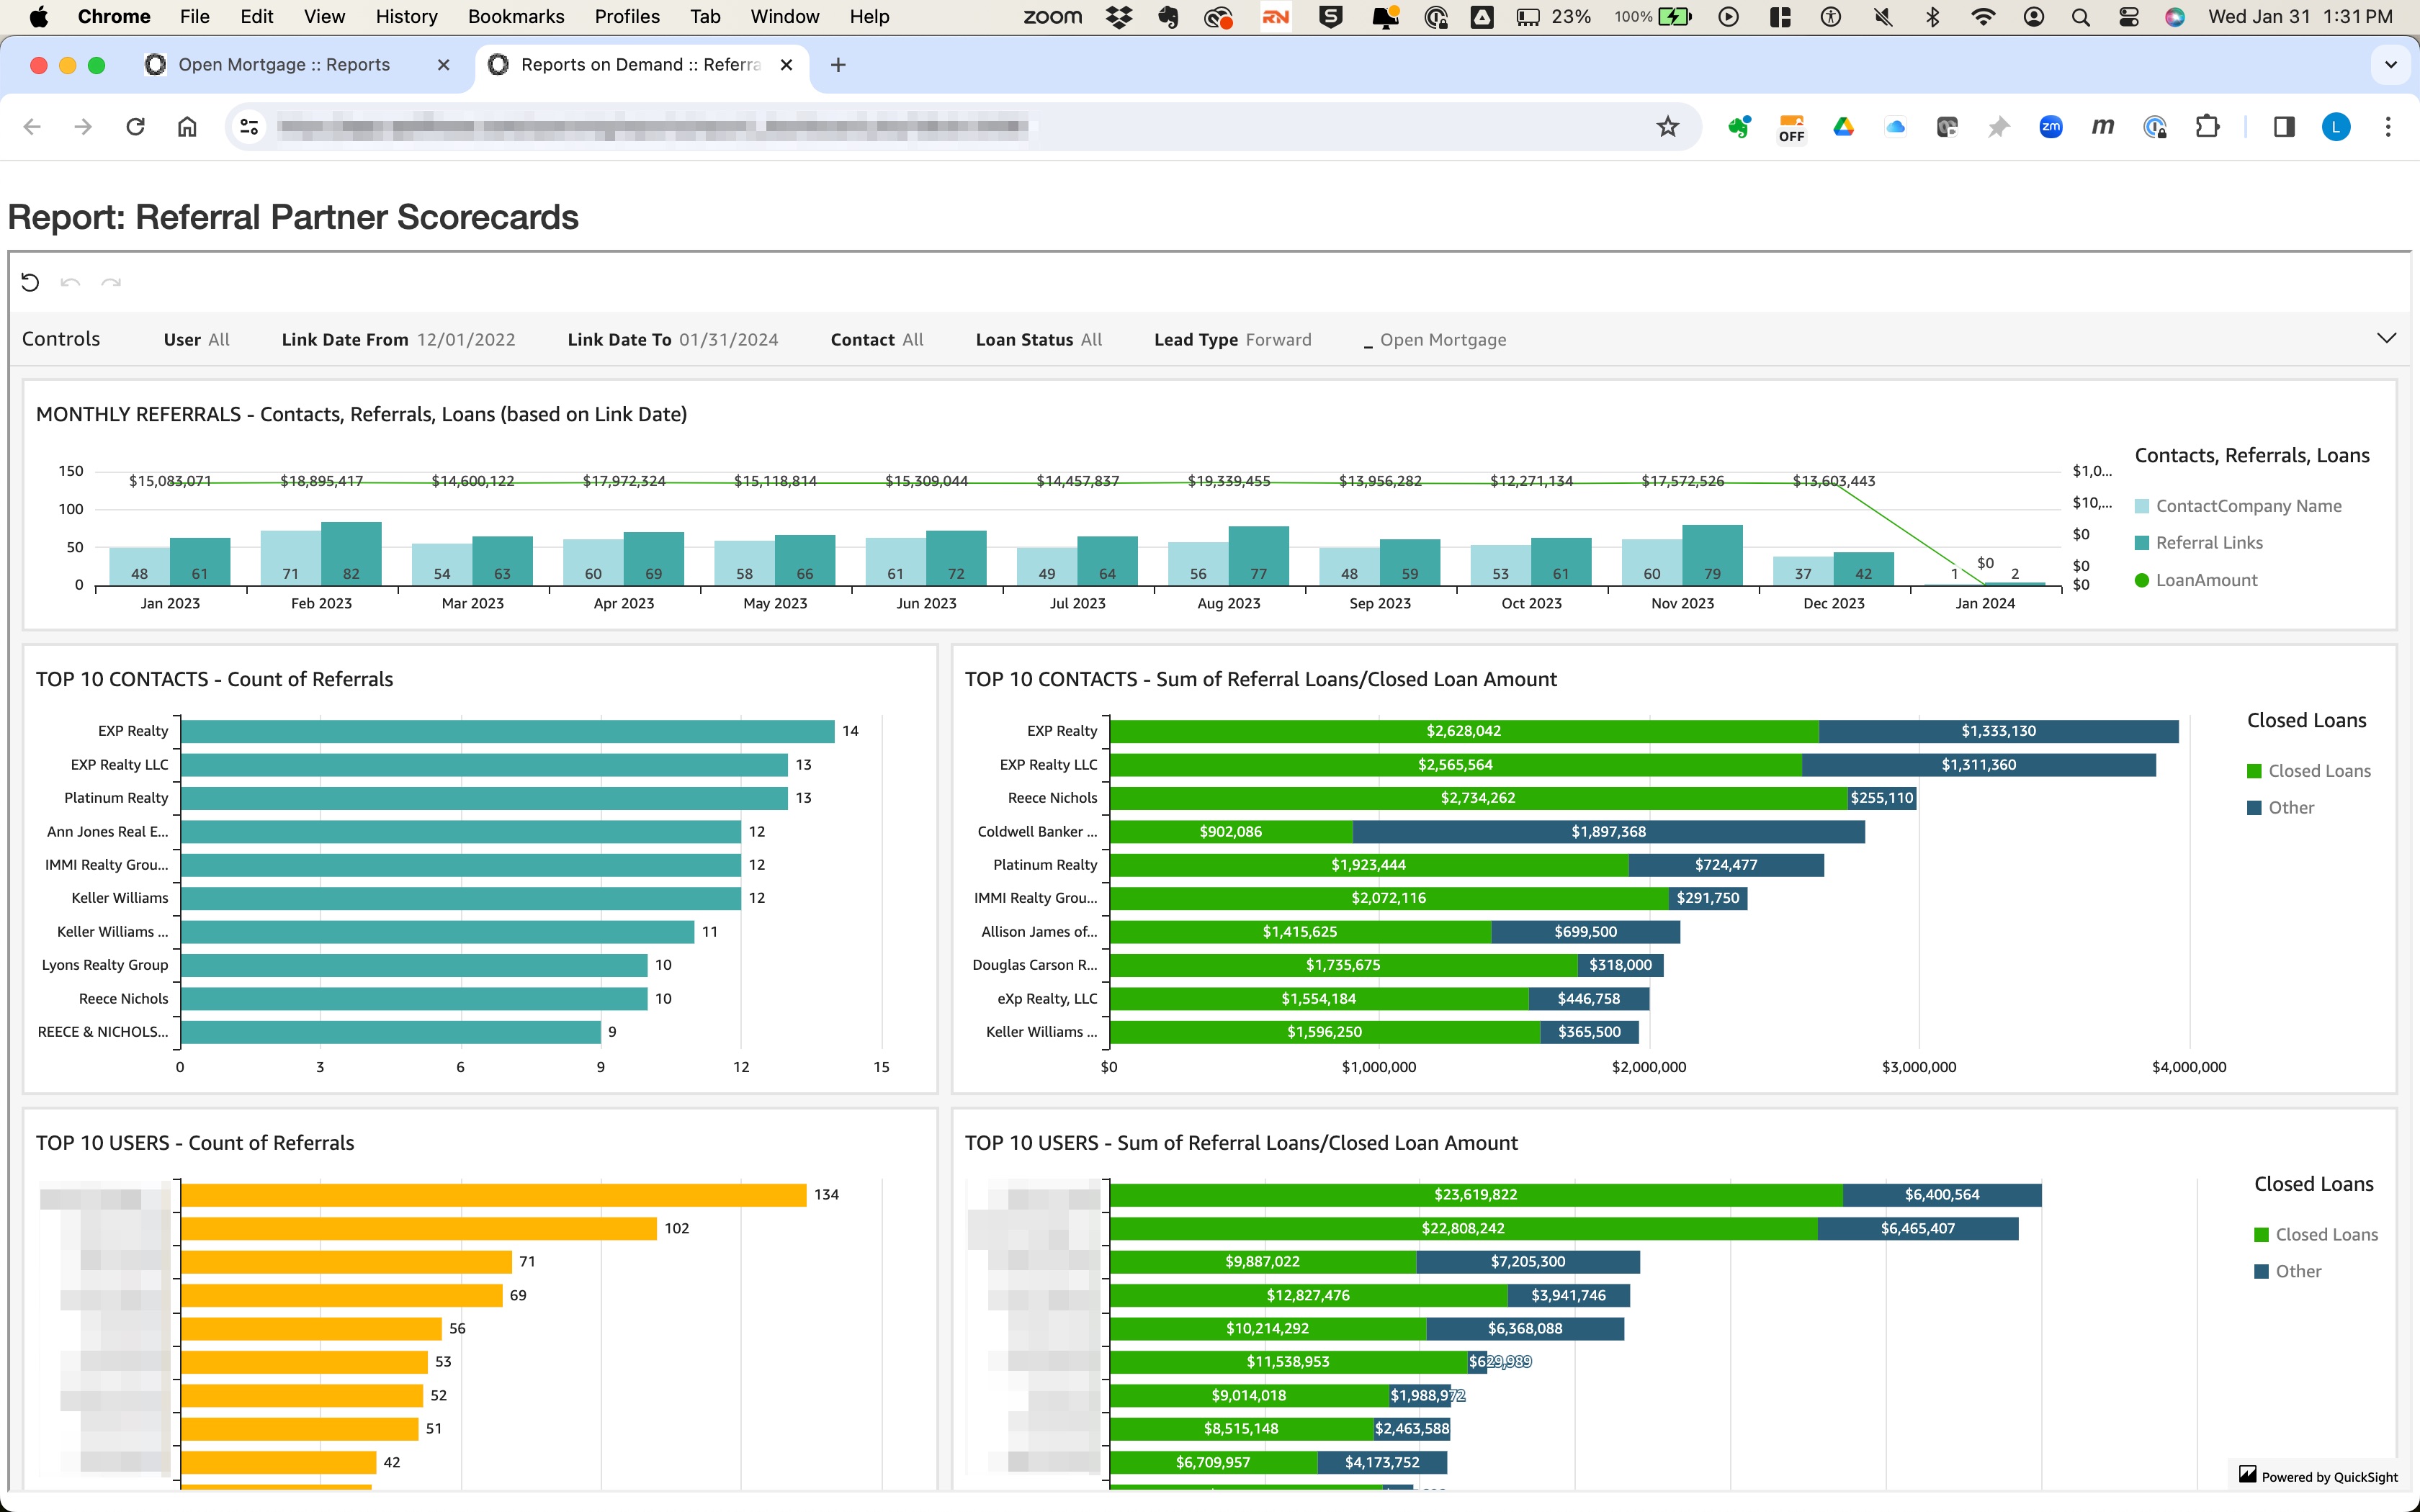Click the QuickSight reset dashboard icon

pyautogui.click(x=30, y=283)
